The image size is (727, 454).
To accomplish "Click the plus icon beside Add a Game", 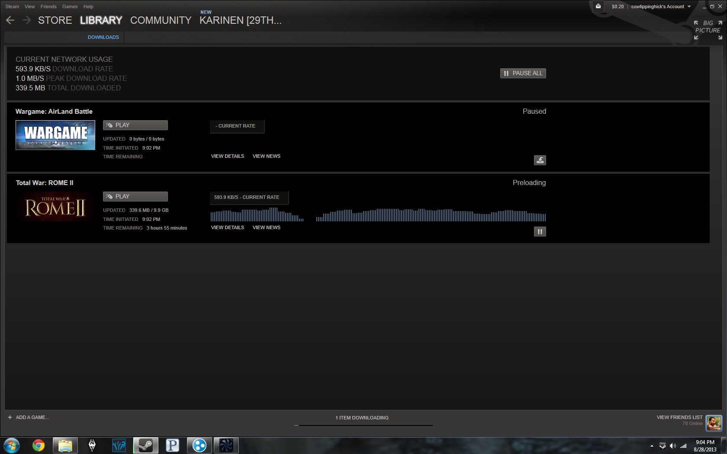I will [10, 417].
